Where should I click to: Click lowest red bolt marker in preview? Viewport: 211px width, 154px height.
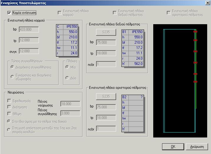point(195,82)
